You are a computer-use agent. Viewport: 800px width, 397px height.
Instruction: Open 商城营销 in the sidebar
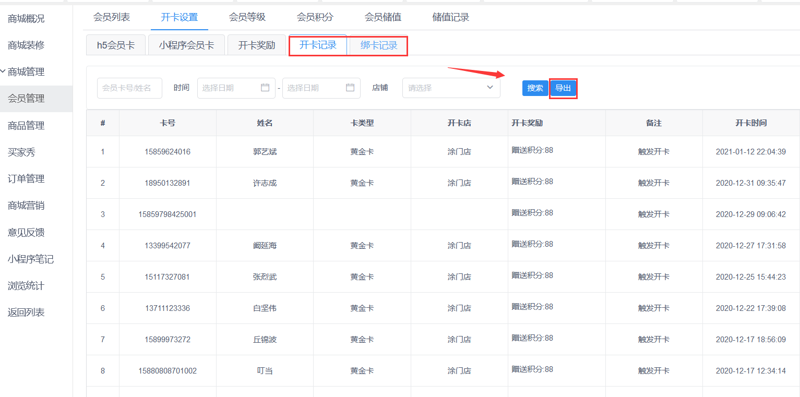point(26,206)
